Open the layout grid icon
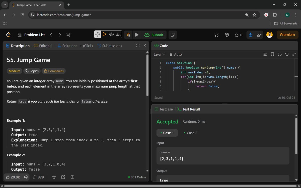 pyautogui.click(x=216, y=35)
